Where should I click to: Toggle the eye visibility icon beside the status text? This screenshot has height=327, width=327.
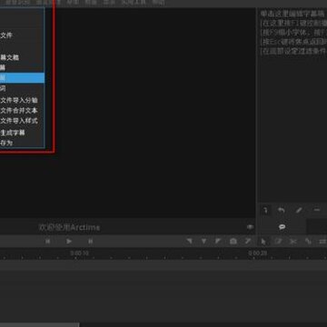pyautogui.click(x=250, y=227)
